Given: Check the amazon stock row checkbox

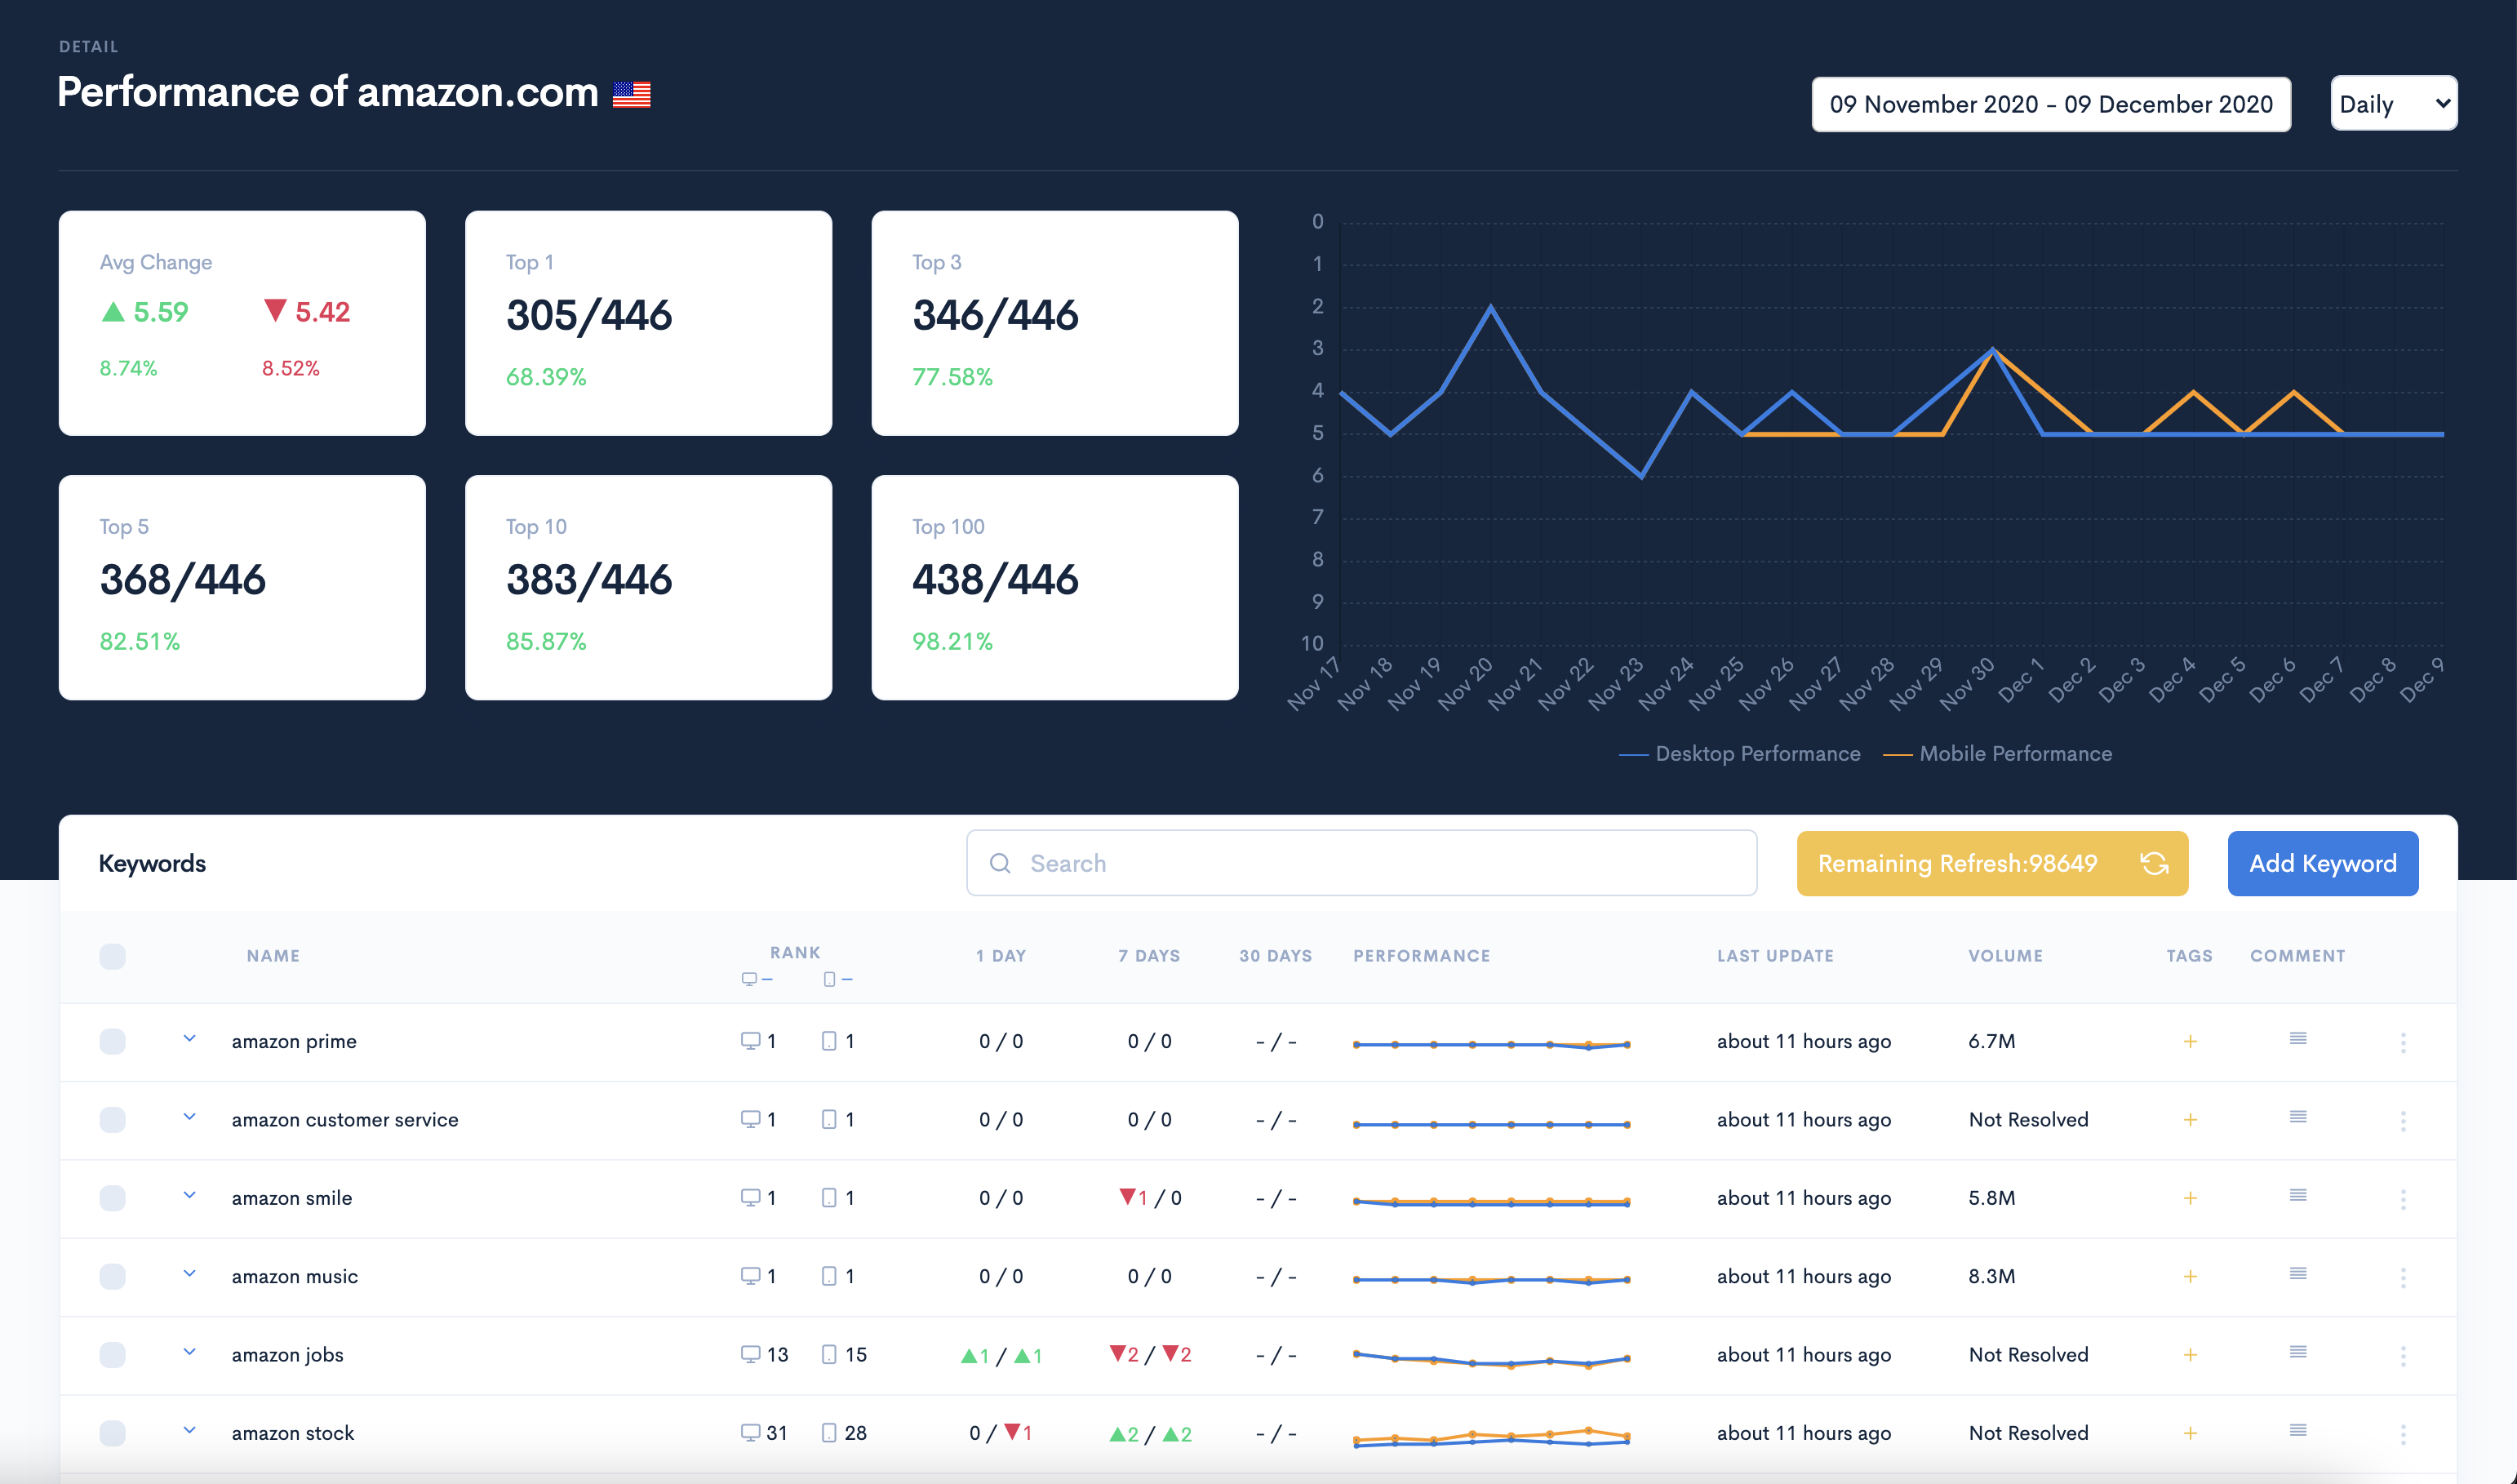Looking at the screenshot, I should (112, 1432).
